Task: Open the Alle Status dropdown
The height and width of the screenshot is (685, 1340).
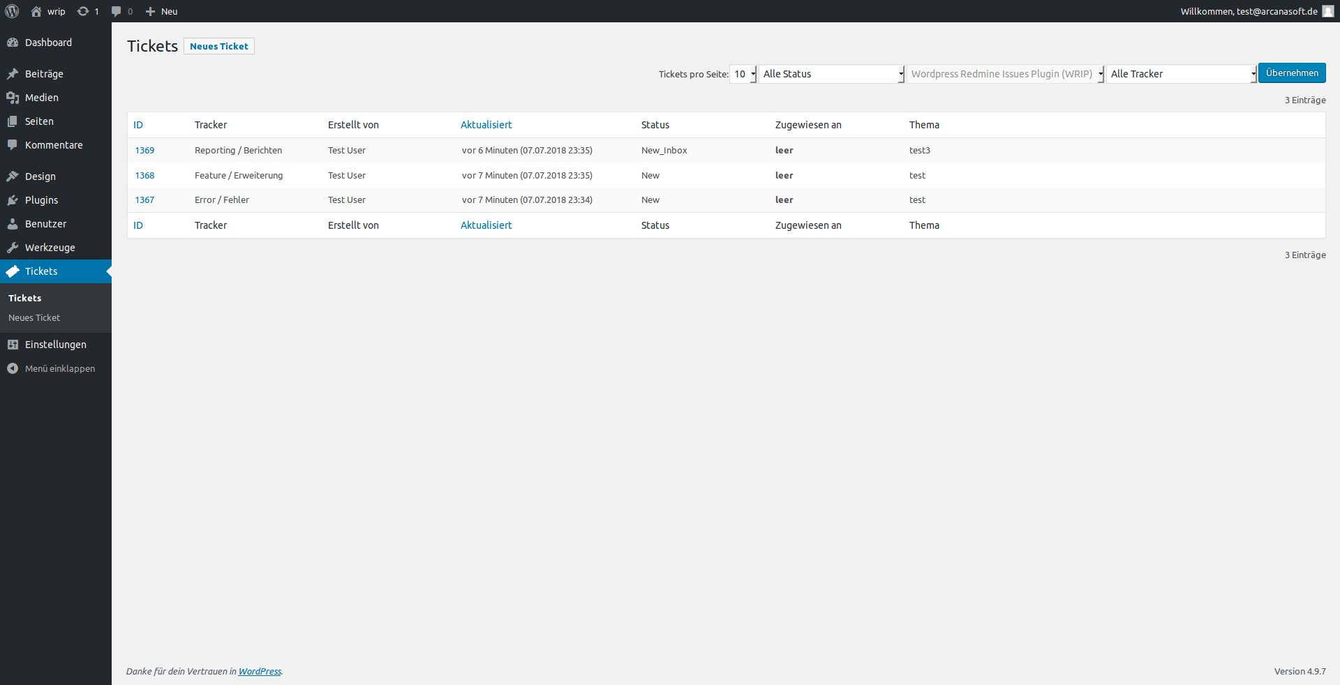Action: click(x=832, y=74)
